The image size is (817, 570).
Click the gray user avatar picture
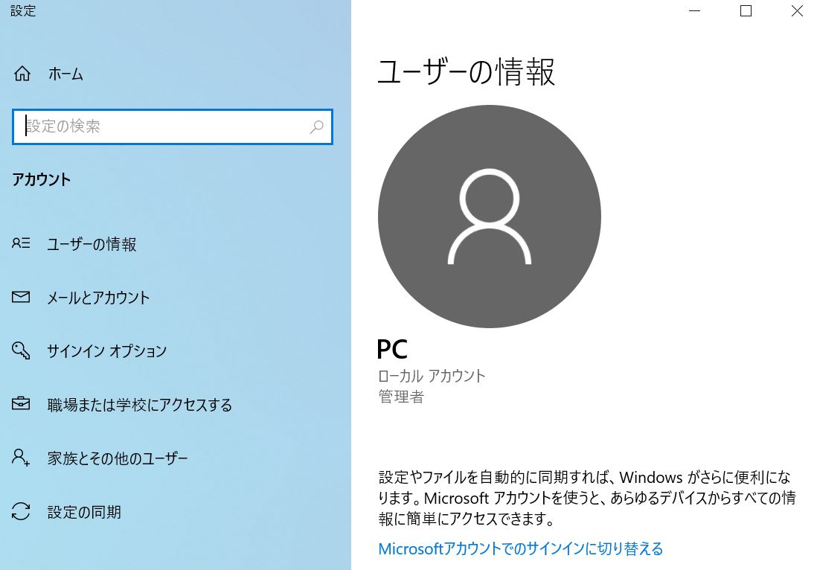[x=489, y=217]
